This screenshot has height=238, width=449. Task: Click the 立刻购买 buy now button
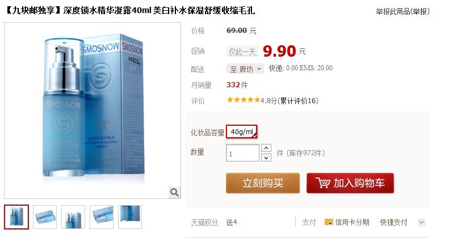click(263, 183)
